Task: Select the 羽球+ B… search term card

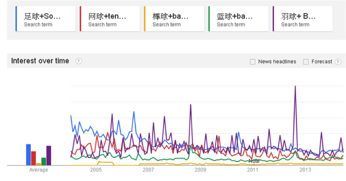Action: [303, 19]
